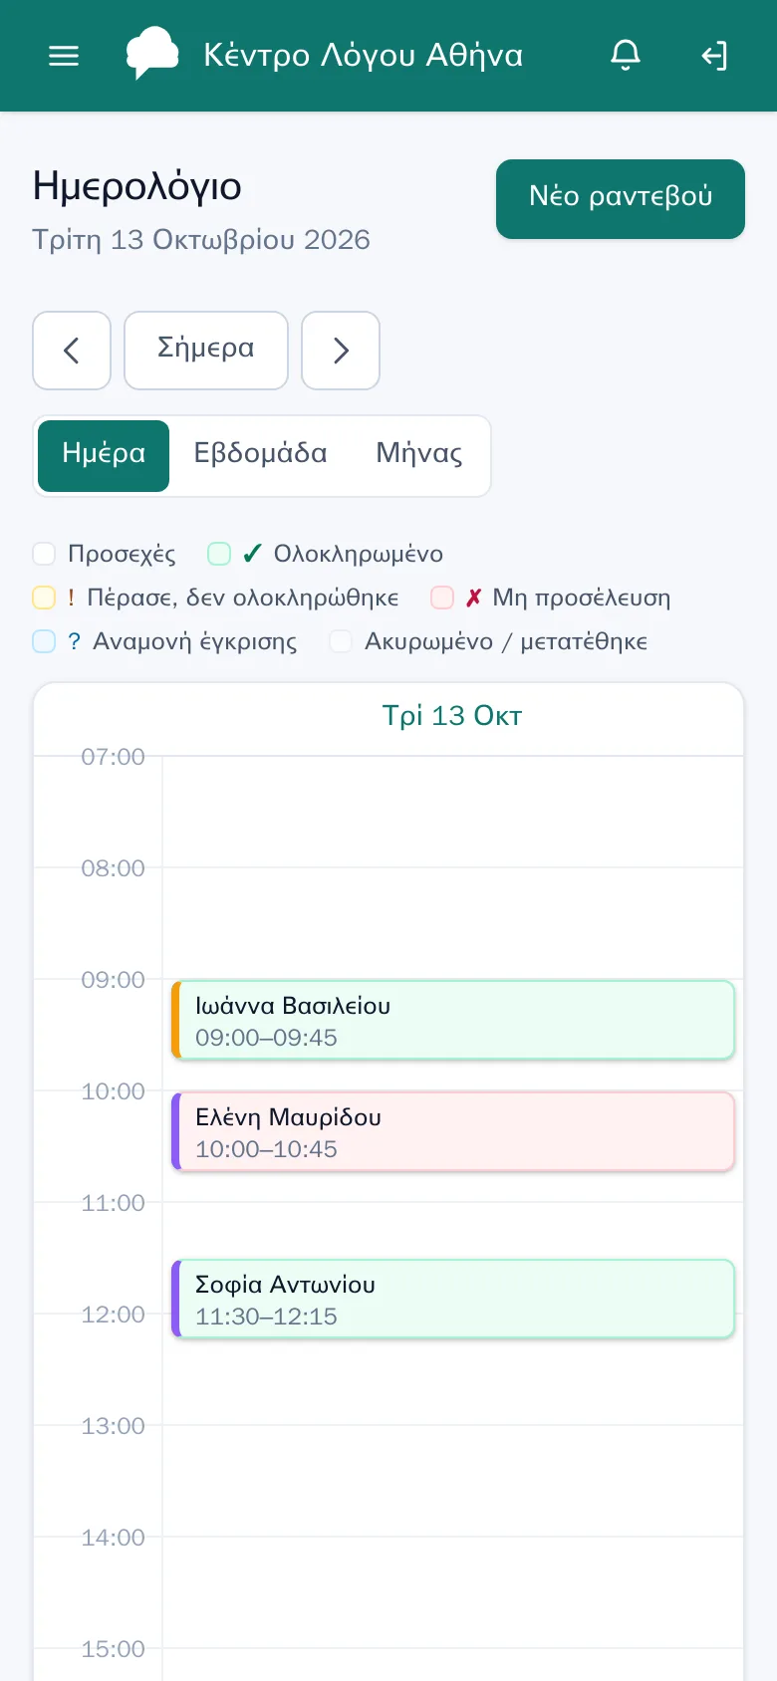Open Ελένη Μαυρίδου 10:00 appointment

point(453,1132)
